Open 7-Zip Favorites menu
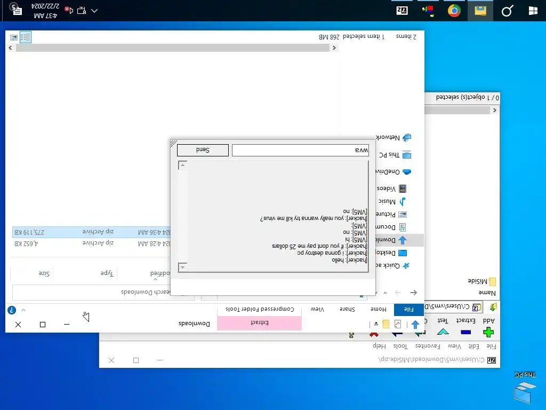546x410 pixels. (428, 346)
